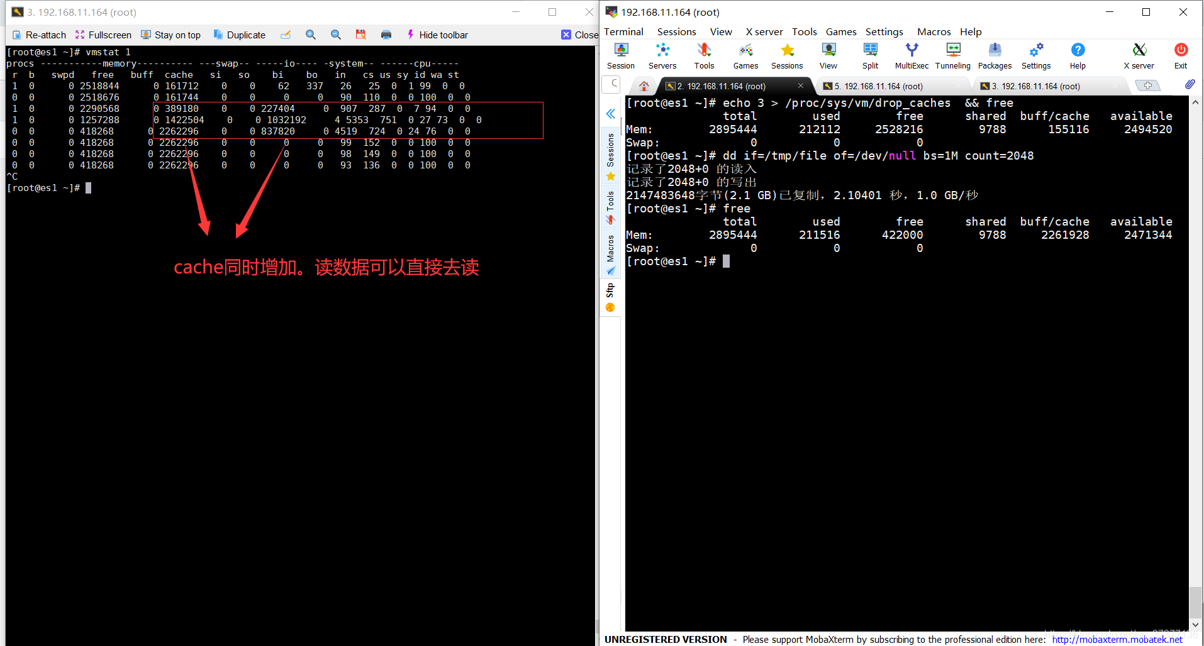Open the Packages icon
This screenshot has width=1204, height=646.
(x=995, y=56)
